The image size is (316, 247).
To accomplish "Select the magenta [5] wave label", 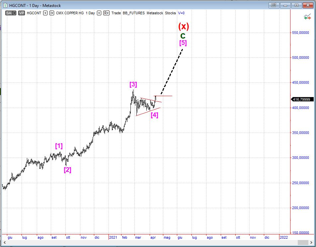I will pos(183,43).
